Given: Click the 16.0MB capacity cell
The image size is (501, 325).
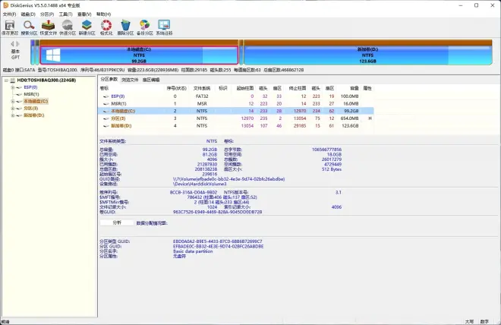Looking at the screenshot, I should point(351,103).
